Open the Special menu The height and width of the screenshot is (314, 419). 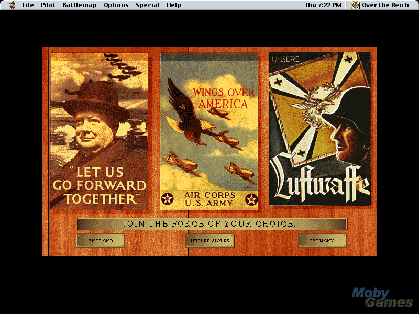(148, 5)
